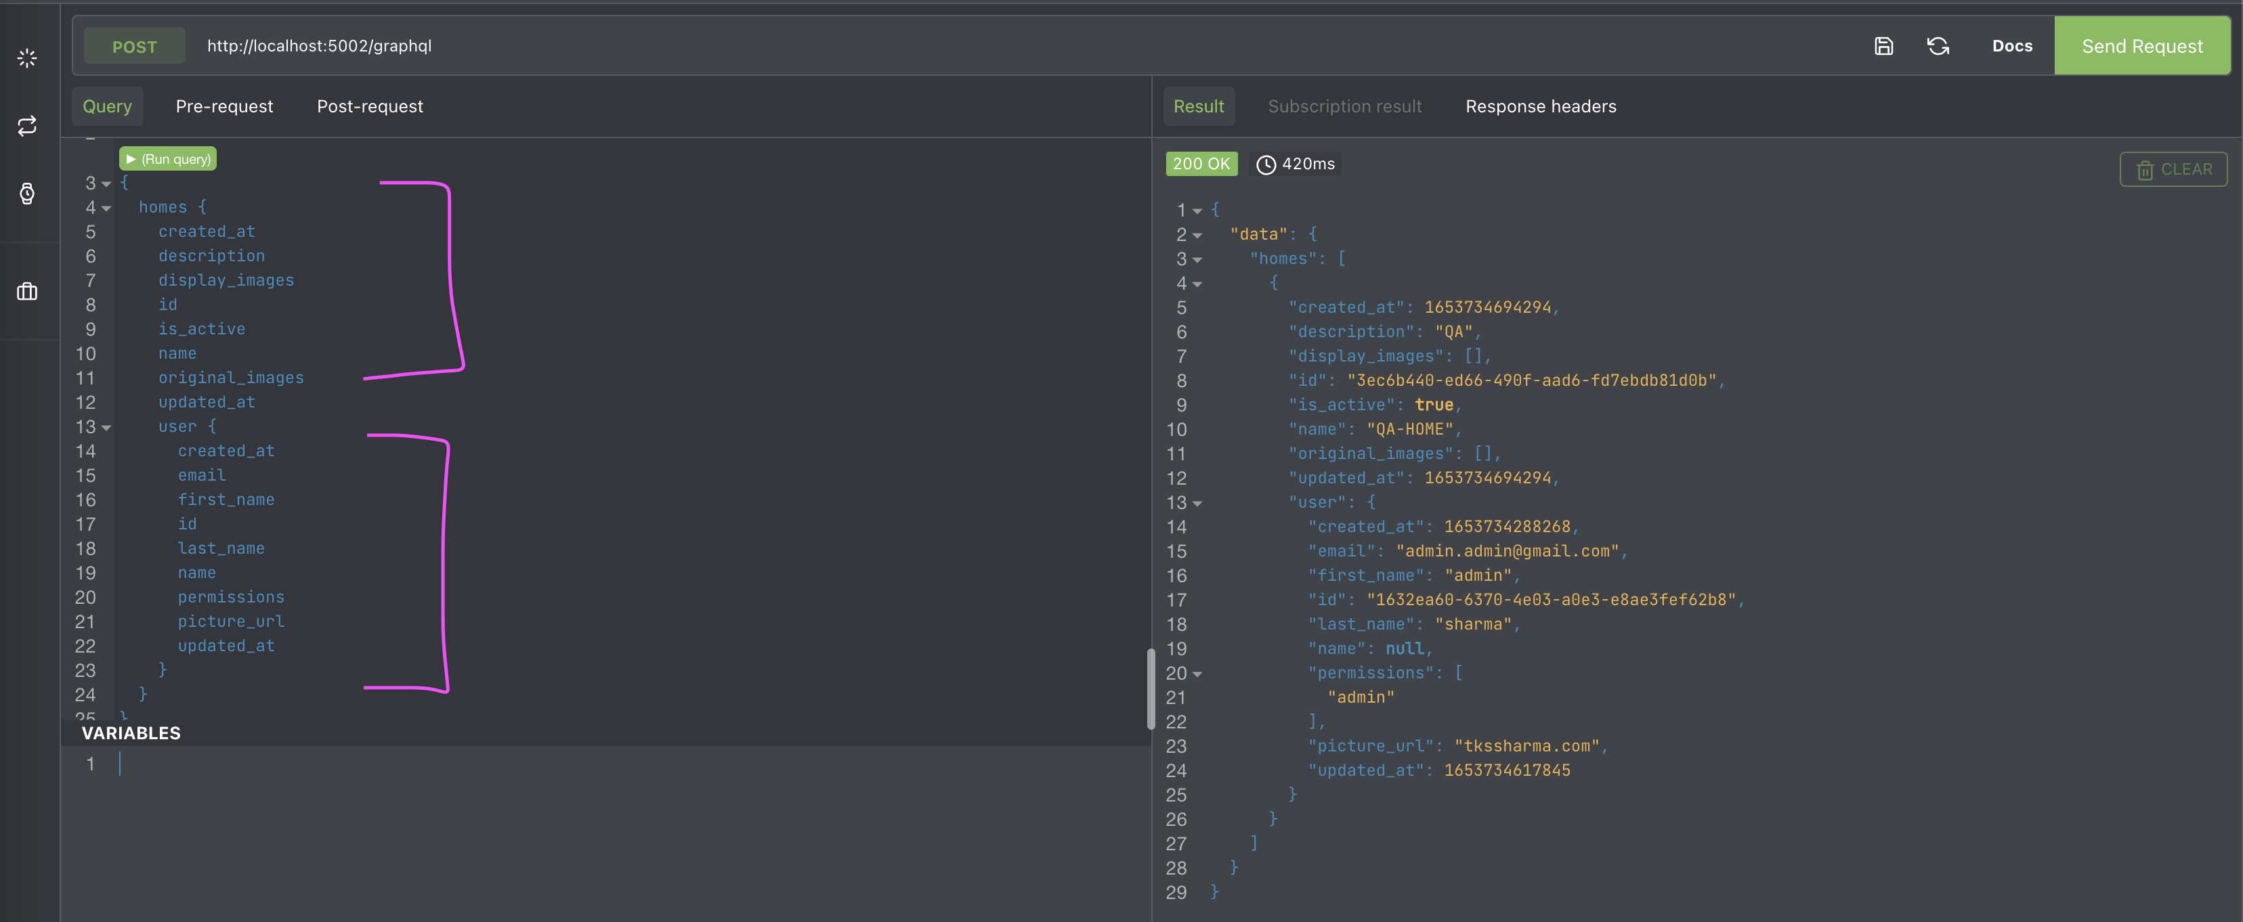Image resolution: width=2243 pixels, height=922 pixels.
Task: Click the clock icon beside 420ms
Action: coord(1265,164)
